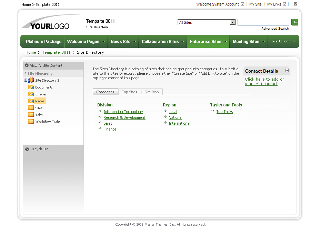Switch to the Site Map tab
The height and width of the screenshot is (228, 321).
click(x=152, y=92)
